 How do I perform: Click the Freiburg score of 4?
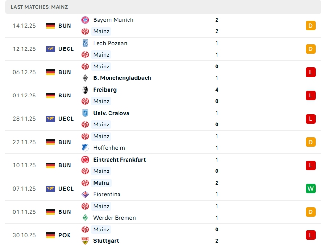tap(217, 90)
